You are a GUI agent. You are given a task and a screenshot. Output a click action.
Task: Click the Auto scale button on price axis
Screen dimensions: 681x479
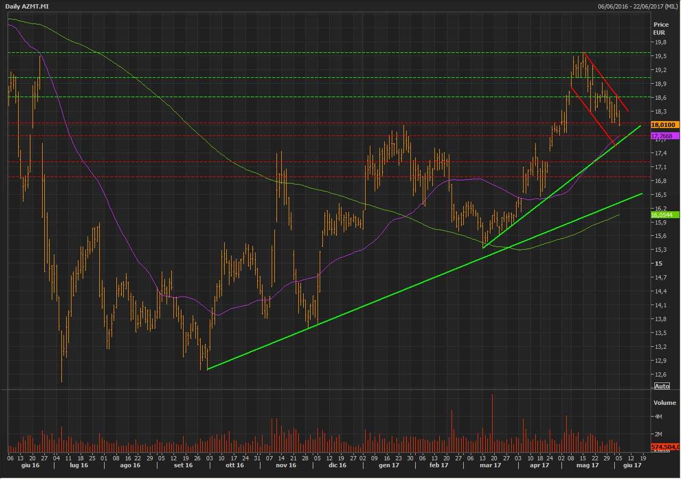pyautogui.click(x=662, y=386)
